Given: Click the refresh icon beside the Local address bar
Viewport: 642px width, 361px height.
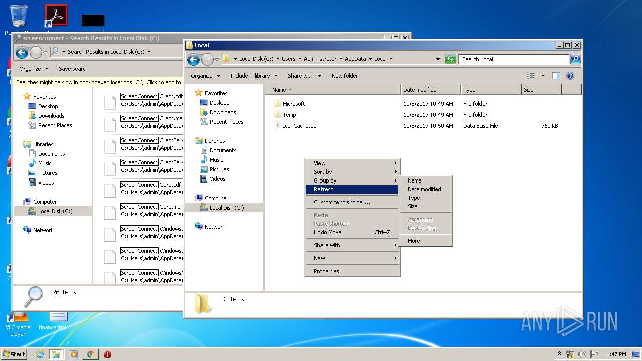Looking at the screenshot, I should point(450,59).
